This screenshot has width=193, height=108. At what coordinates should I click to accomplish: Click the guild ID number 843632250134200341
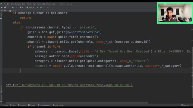pos(84,32)
